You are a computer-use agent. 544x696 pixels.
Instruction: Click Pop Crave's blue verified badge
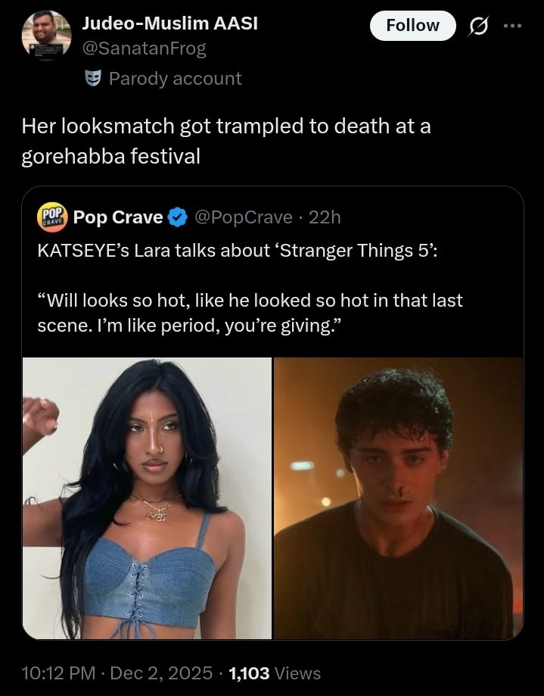click(x=177, y=218)
